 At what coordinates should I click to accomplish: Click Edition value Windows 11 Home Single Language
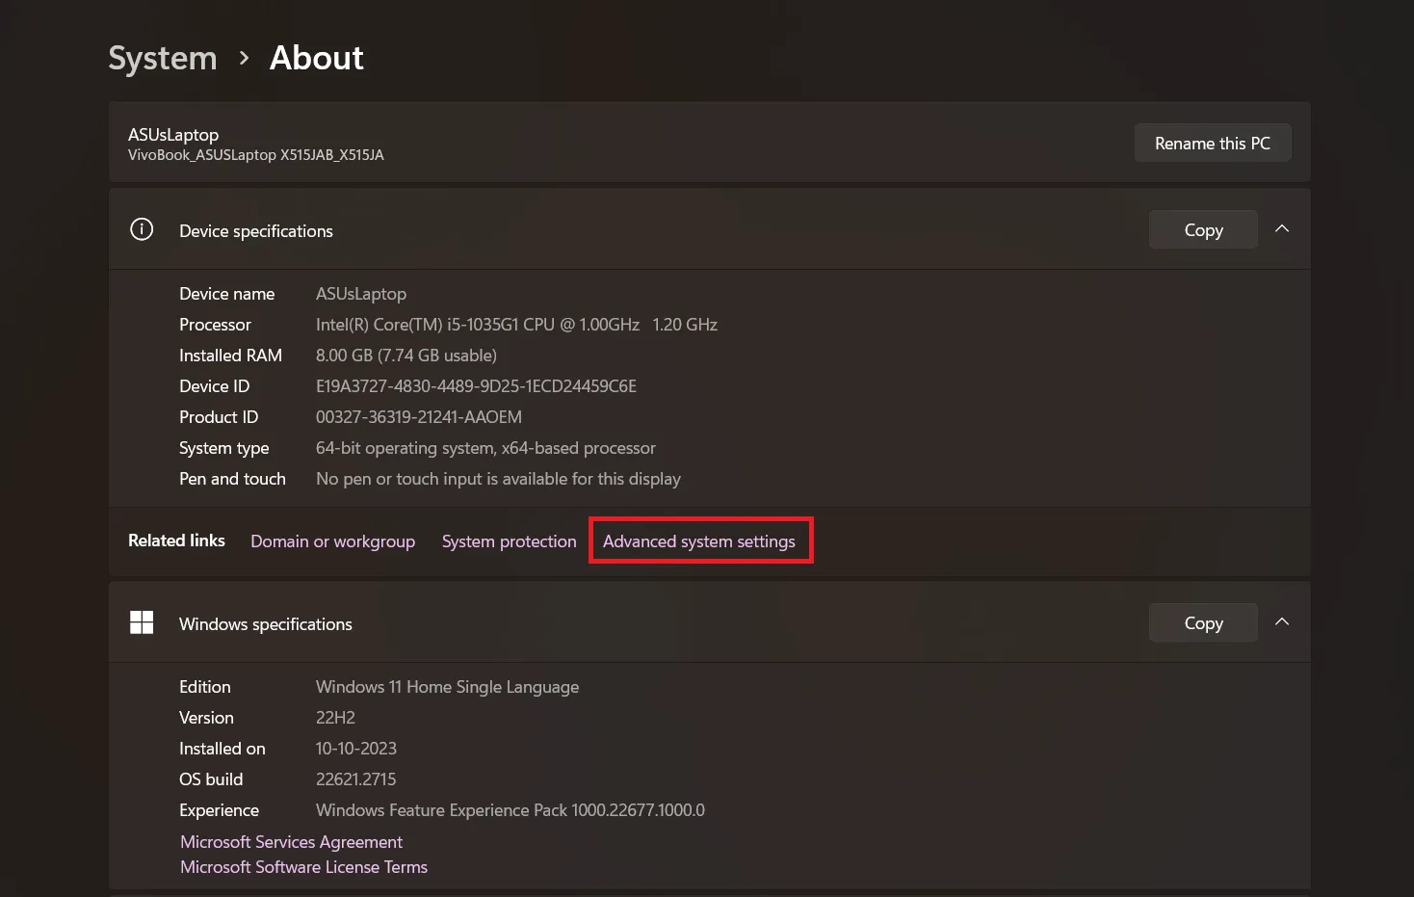point(447,687)
